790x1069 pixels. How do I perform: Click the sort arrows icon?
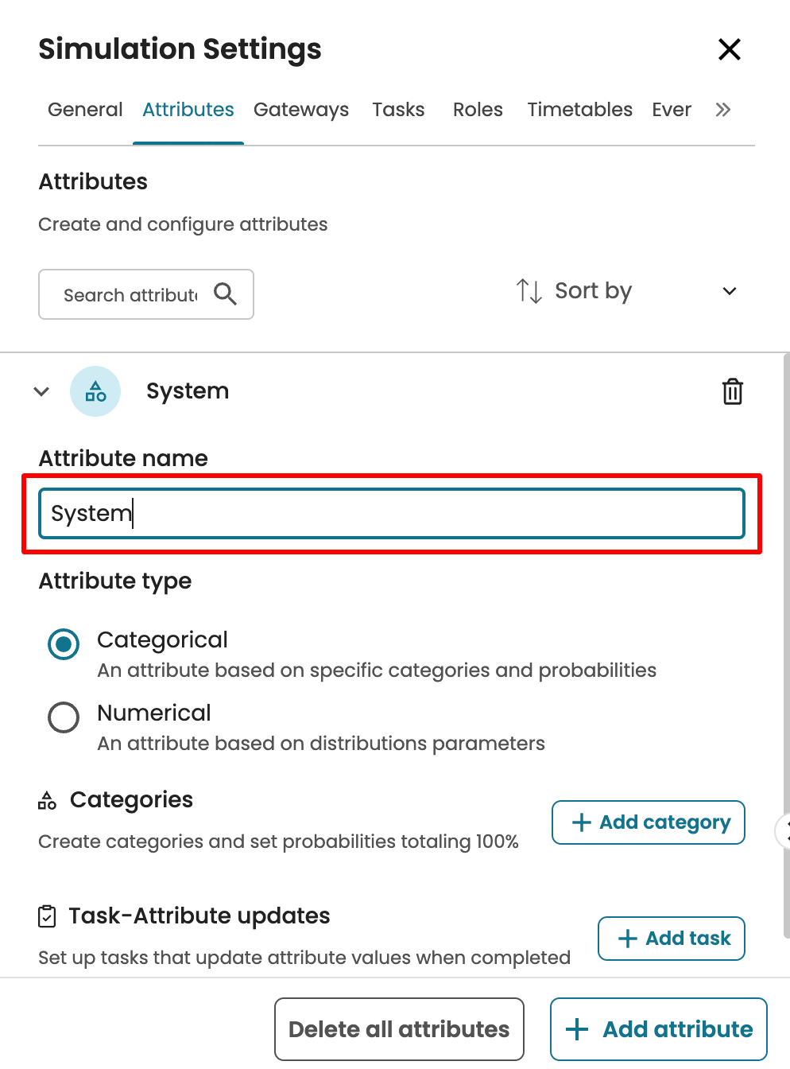[529, 291]
